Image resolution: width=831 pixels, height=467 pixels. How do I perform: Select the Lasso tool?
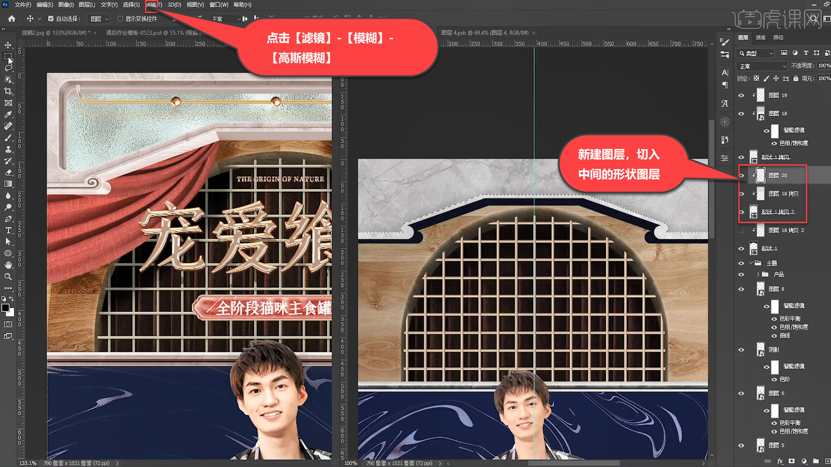(x=8, y=68)
